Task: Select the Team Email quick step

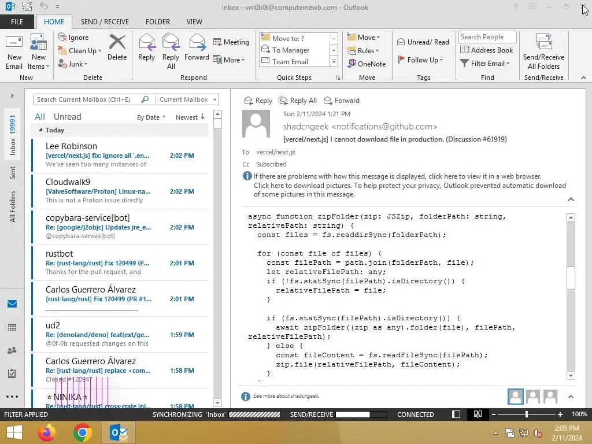Action: coord(295,61)
